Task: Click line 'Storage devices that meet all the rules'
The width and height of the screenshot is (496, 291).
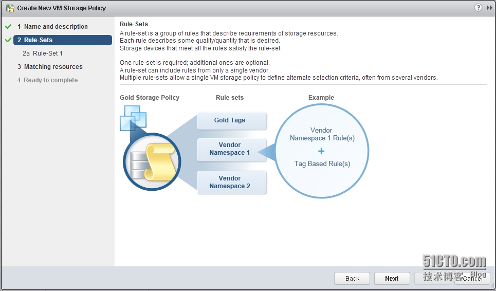Action: pyautogui.click(x=200, y=48)
